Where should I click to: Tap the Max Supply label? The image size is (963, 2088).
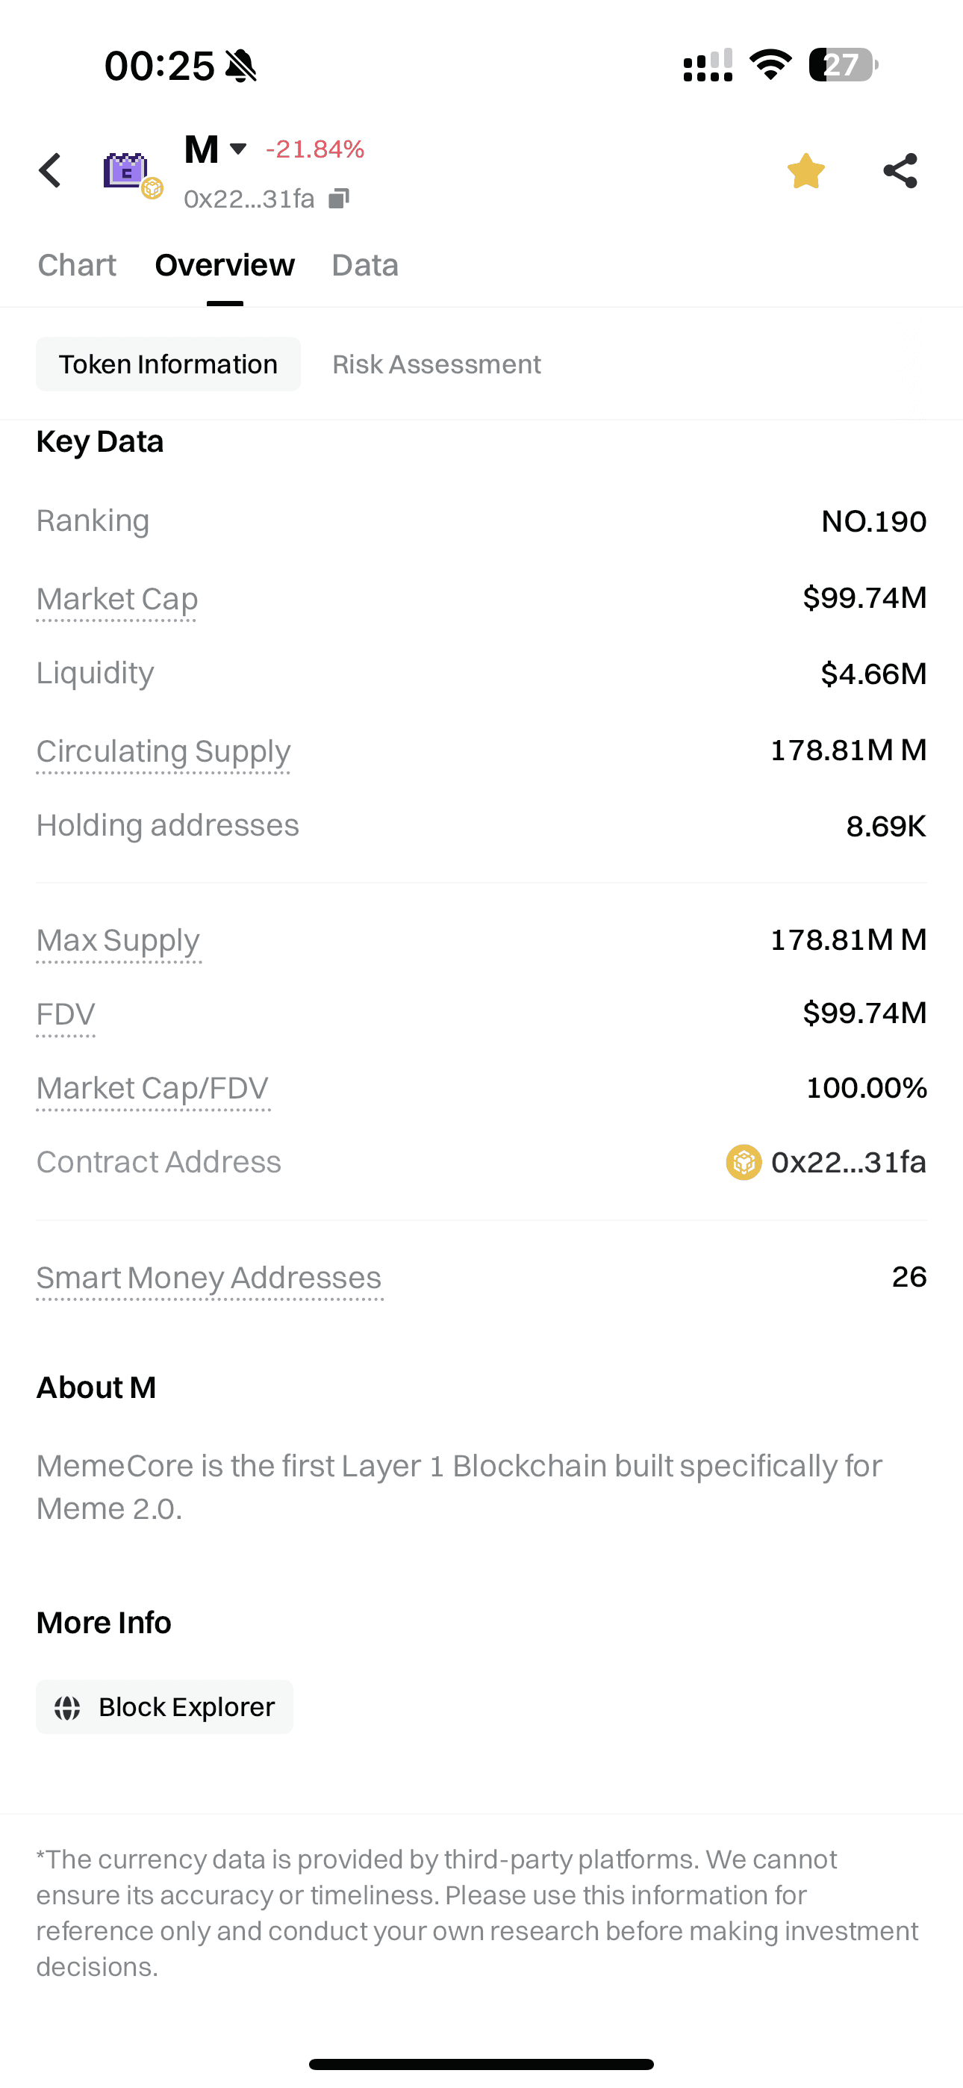(117, 940)
